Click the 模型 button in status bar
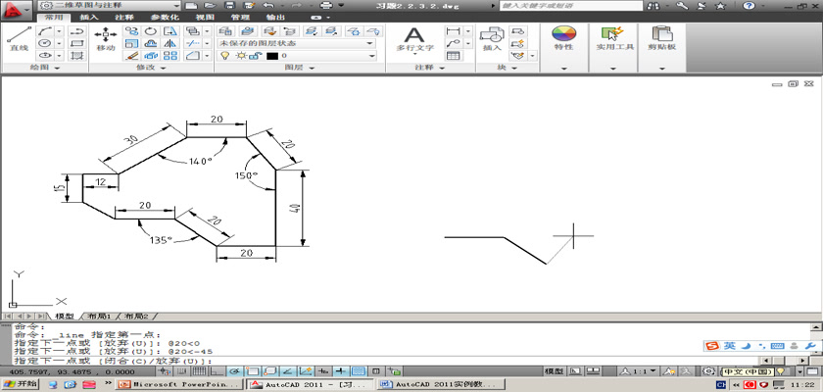823x392 pixels. click(x=555, y=371)
